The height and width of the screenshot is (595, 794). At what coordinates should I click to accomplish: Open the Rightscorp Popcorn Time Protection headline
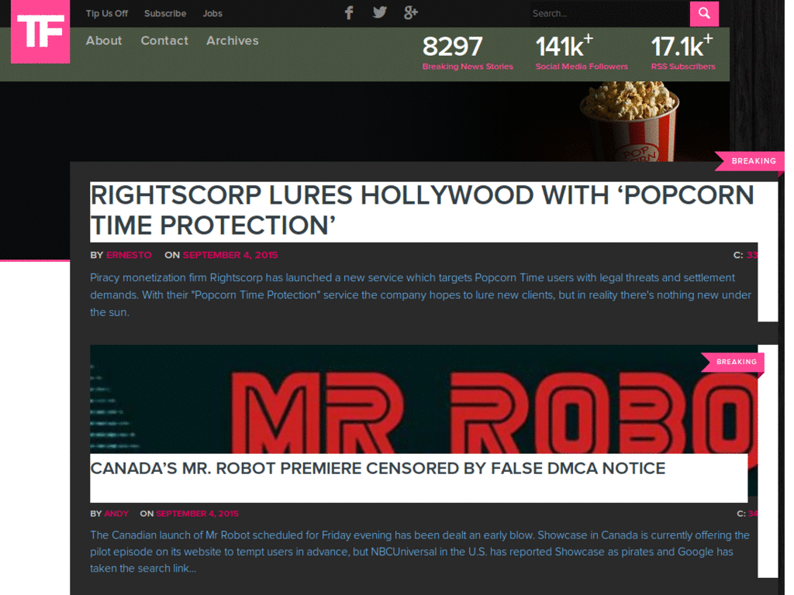coord(423,211)
